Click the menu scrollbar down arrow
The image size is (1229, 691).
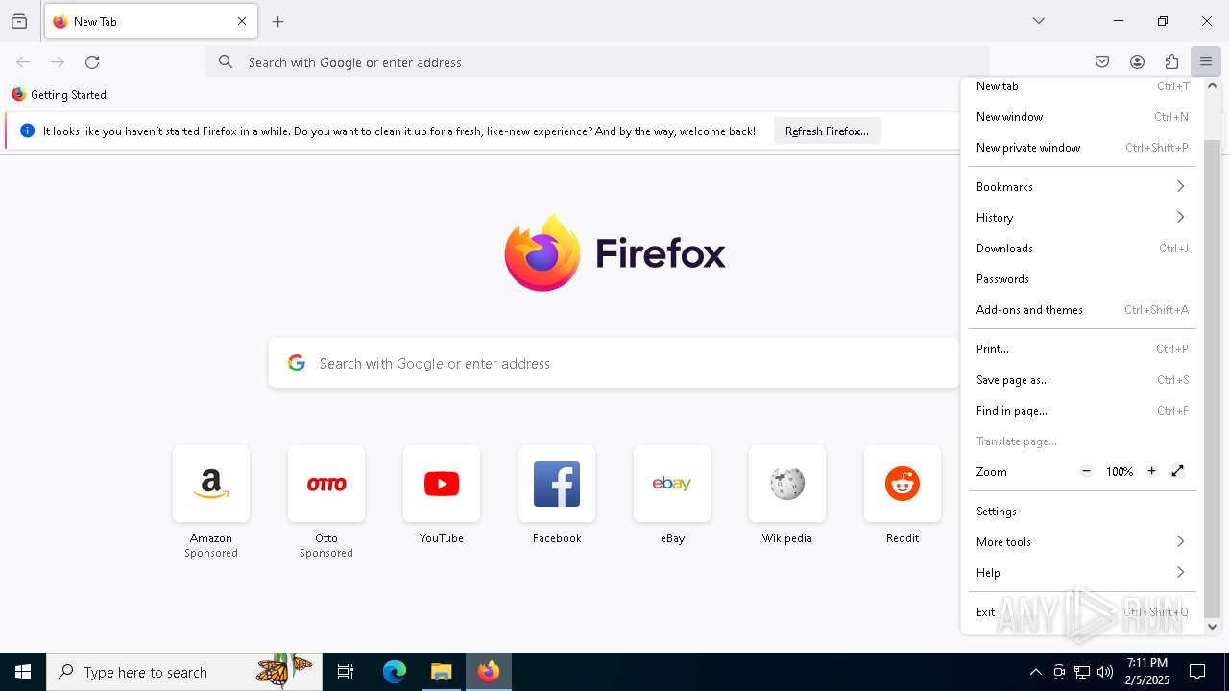pyautogui.click(x=1212, y=627)
